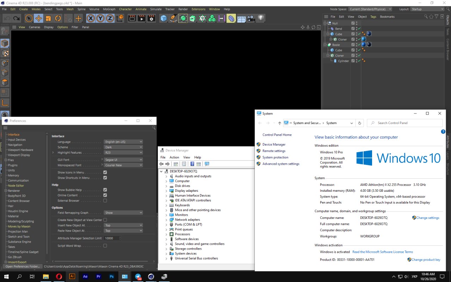451x282 pixels.
Task: Open Edit Render Settings
Action: point(152,18)
